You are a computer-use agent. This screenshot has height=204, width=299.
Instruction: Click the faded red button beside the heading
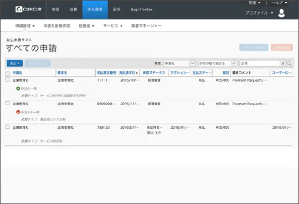click(282, 47)
